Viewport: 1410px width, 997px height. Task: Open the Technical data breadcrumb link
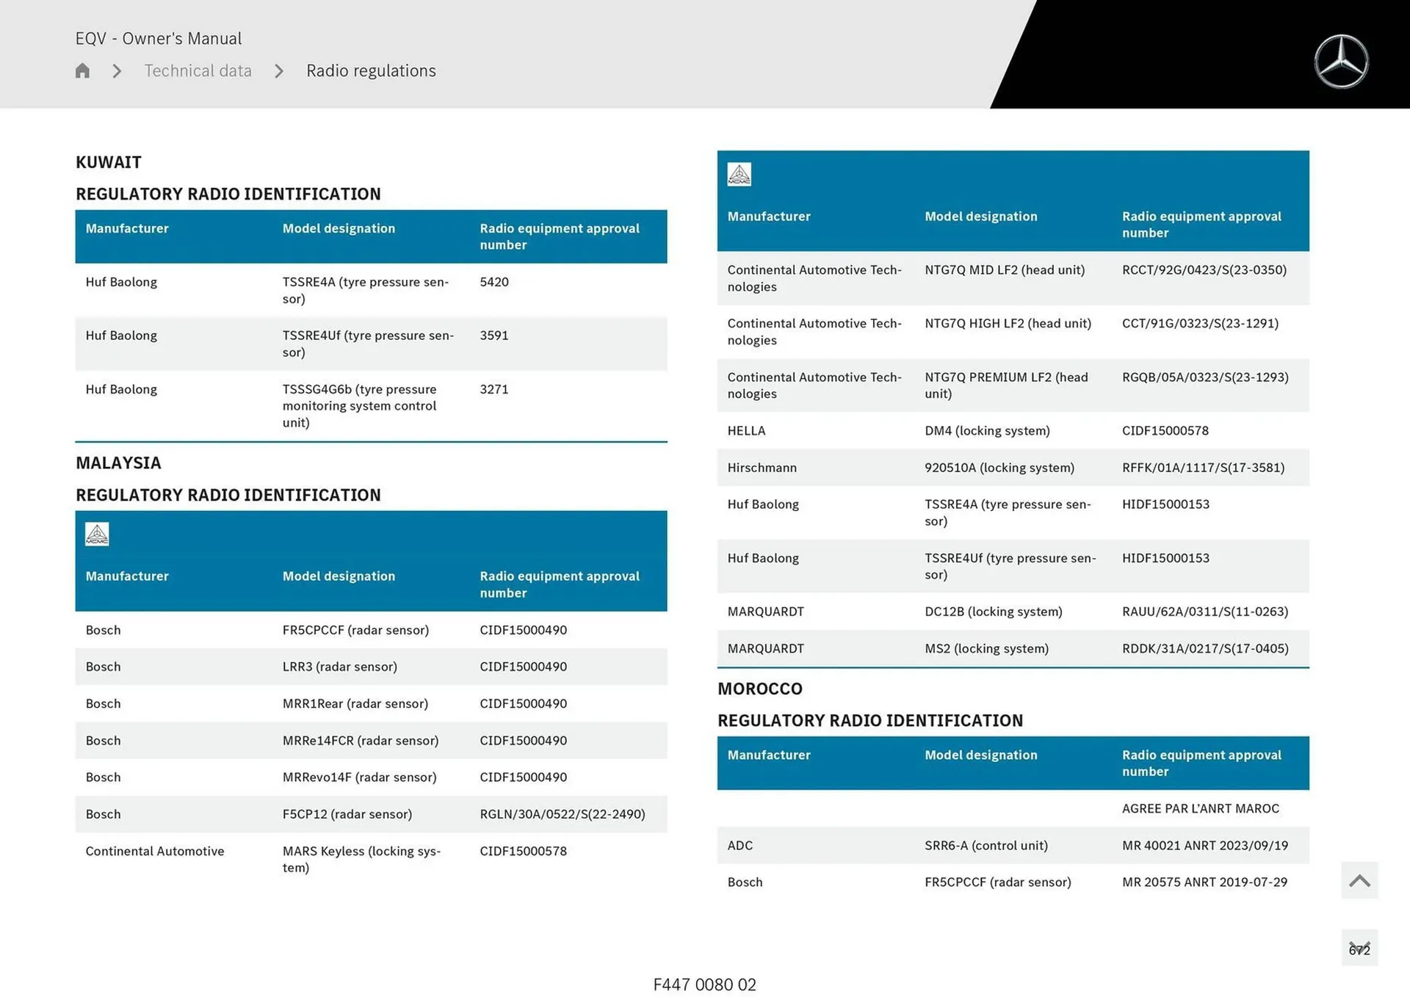(198, 70)
